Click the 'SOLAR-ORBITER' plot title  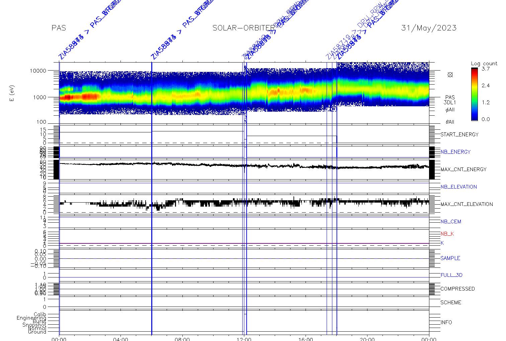[243, 28]
